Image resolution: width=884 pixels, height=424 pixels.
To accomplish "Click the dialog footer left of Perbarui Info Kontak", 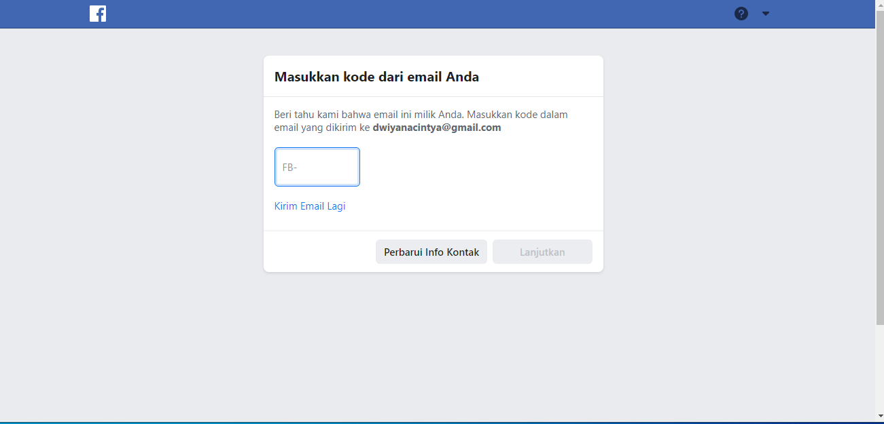I will [x=319, y=252].
